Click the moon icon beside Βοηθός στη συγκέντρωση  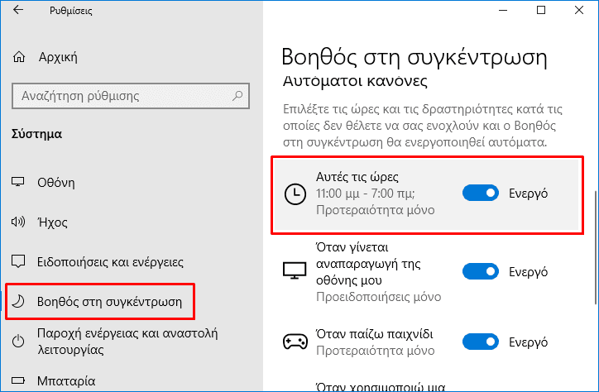19,301
